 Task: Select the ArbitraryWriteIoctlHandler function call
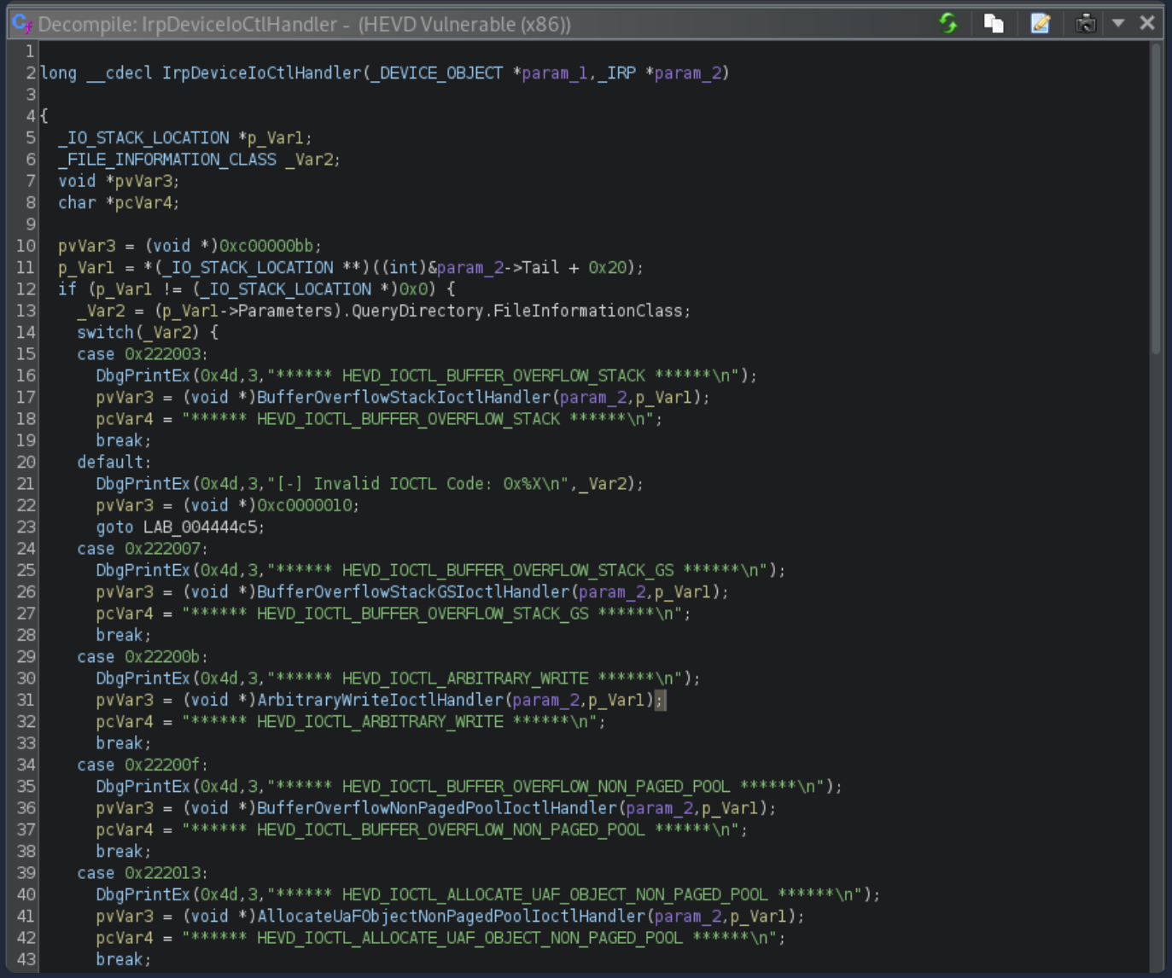[x=381, y=701]
